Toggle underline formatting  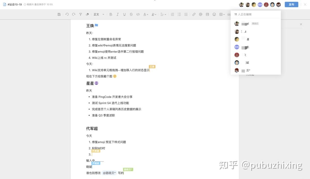124,14
